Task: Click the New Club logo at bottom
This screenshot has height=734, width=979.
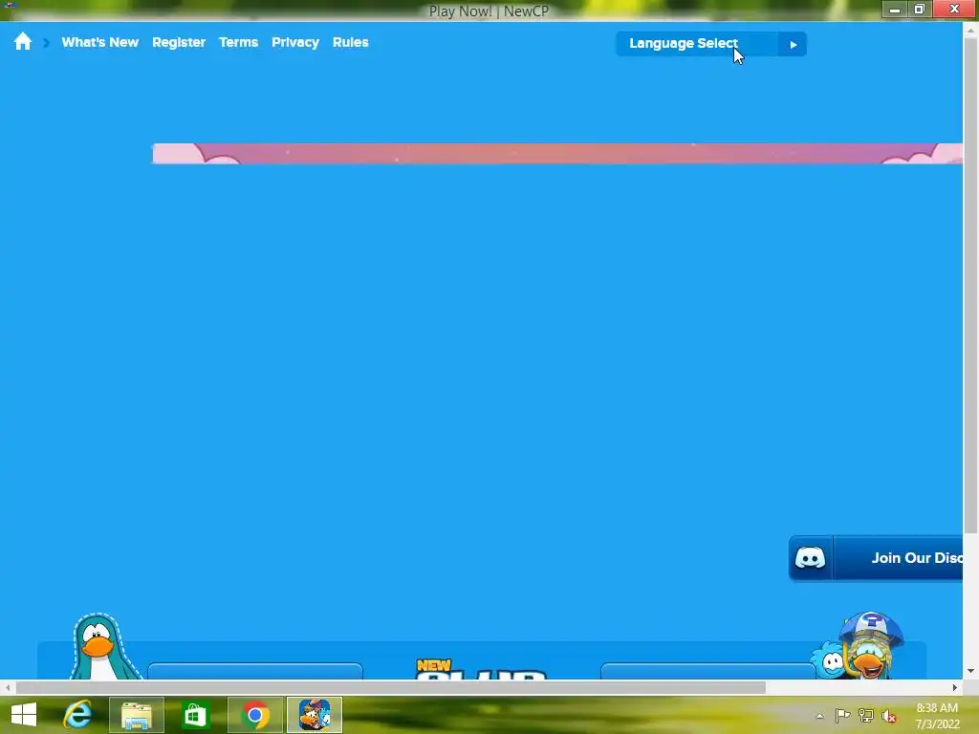Action: click(x=481, y=669)
